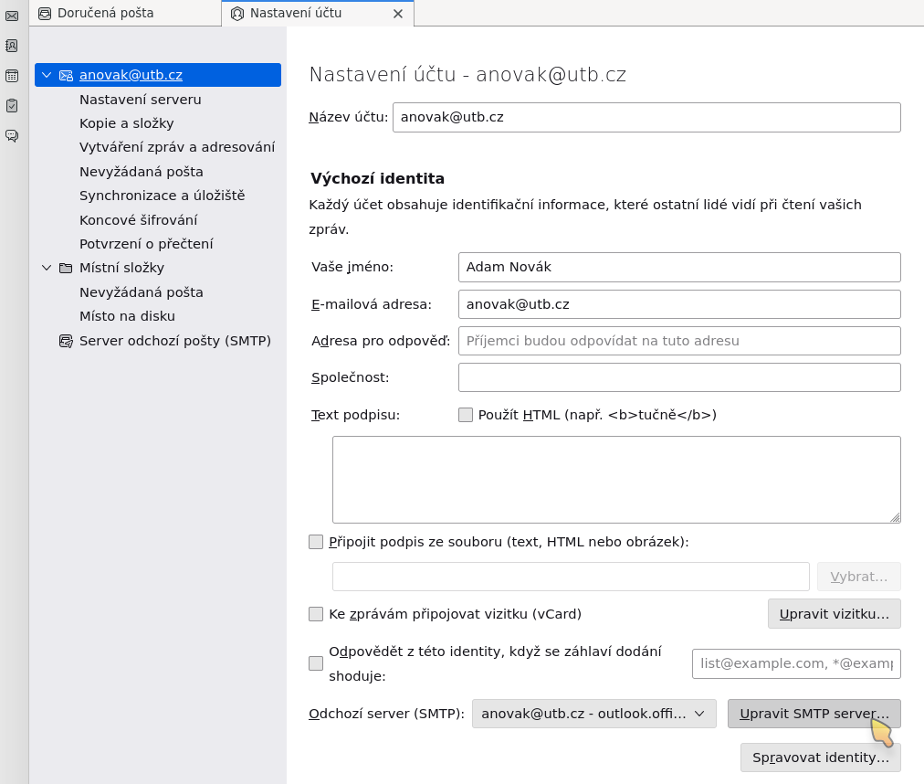Click the Upravit vizitku button

[834, 614]
